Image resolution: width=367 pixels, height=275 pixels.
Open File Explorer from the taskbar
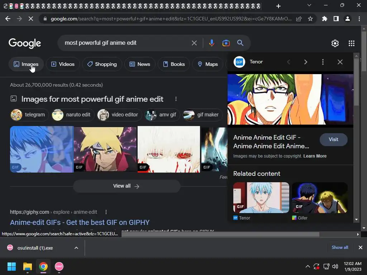28,266
